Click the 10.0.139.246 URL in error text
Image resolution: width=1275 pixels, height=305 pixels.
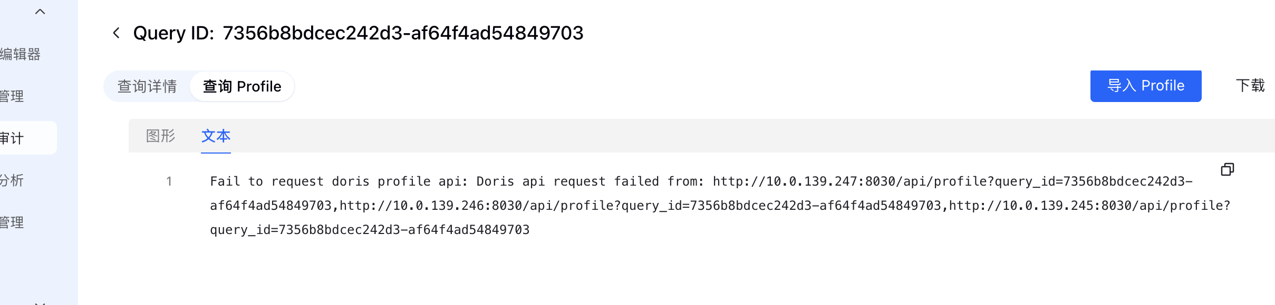point(640,206)
